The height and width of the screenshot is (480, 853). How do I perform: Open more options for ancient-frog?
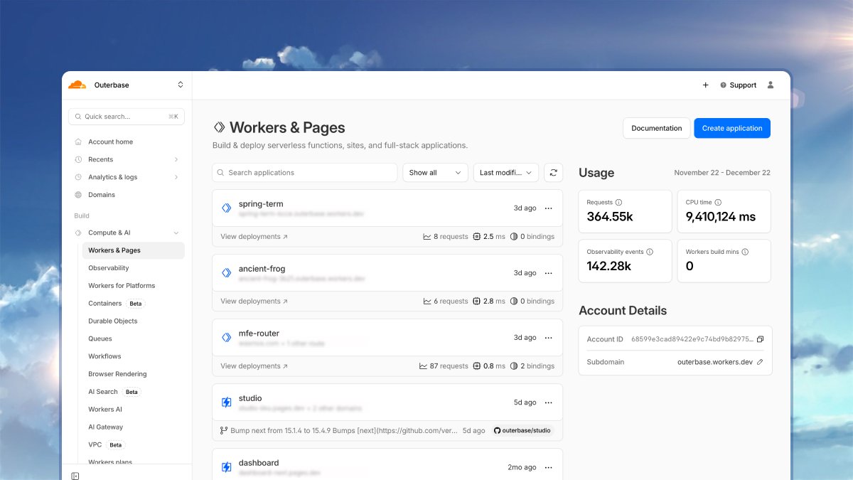548,273
